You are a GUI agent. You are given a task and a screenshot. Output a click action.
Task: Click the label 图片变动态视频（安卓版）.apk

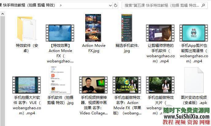click(194, 100)
